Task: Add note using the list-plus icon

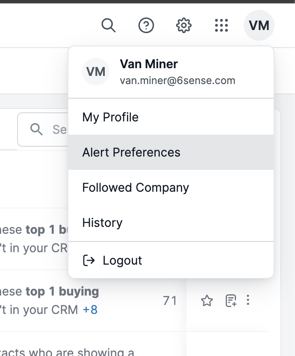Action: point(231,301)
